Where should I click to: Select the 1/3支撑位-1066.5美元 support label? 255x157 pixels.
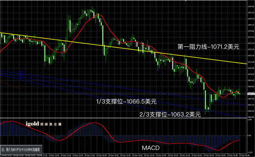tap(126, 102)
